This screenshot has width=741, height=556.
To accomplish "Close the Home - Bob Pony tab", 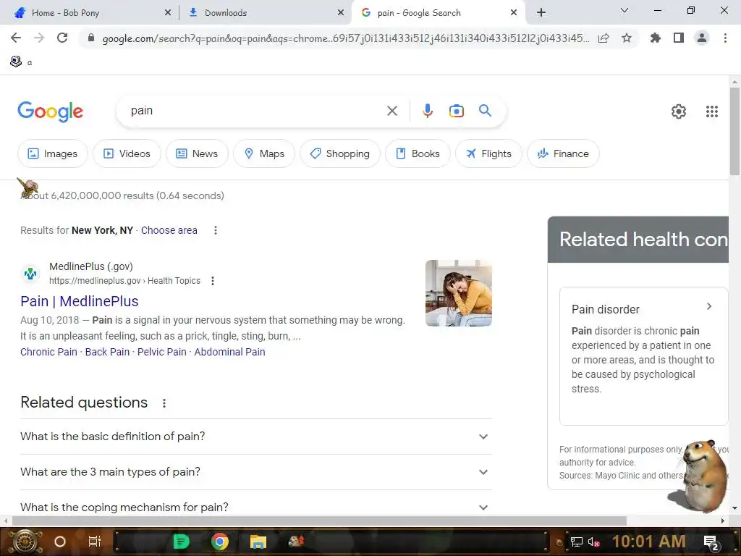I will (x=168, y=13).
